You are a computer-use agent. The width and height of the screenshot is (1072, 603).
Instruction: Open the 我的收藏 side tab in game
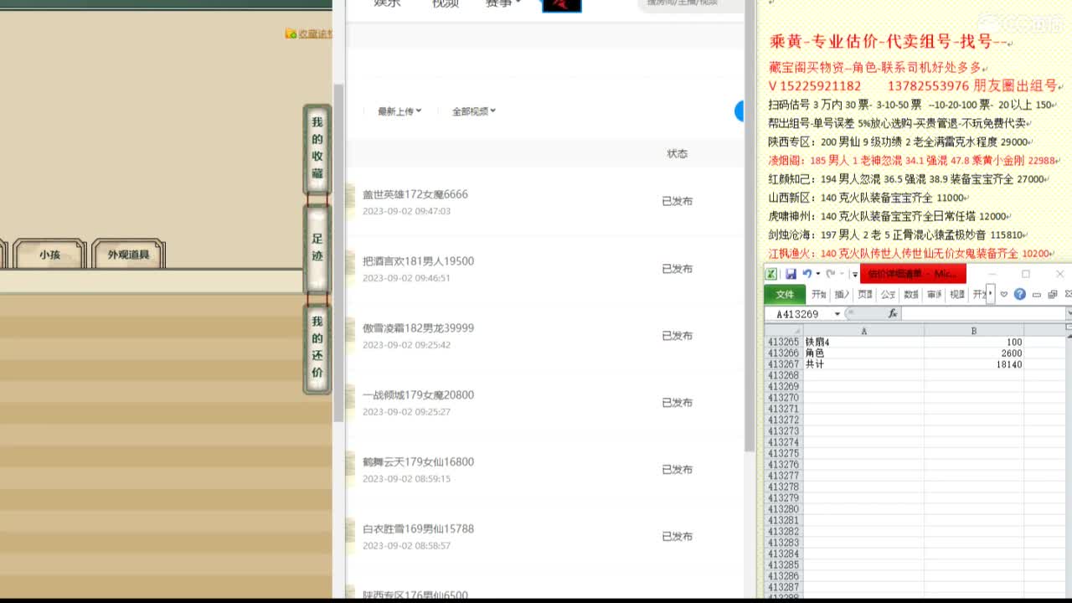[x=317, y=148]
